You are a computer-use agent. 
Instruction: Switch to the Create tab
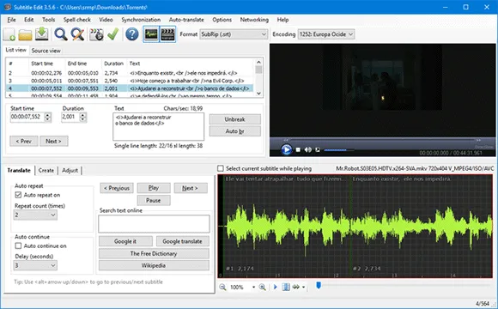coord(46,170)
